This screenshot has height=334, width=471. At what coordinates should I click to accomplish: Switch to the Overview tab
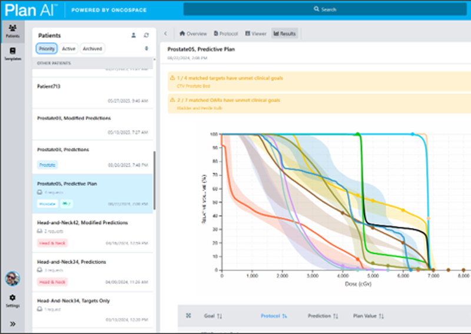click(193, 34)
